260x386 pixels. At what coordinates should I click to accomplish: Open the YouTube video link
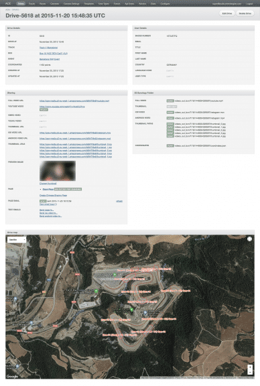[62, 107]
